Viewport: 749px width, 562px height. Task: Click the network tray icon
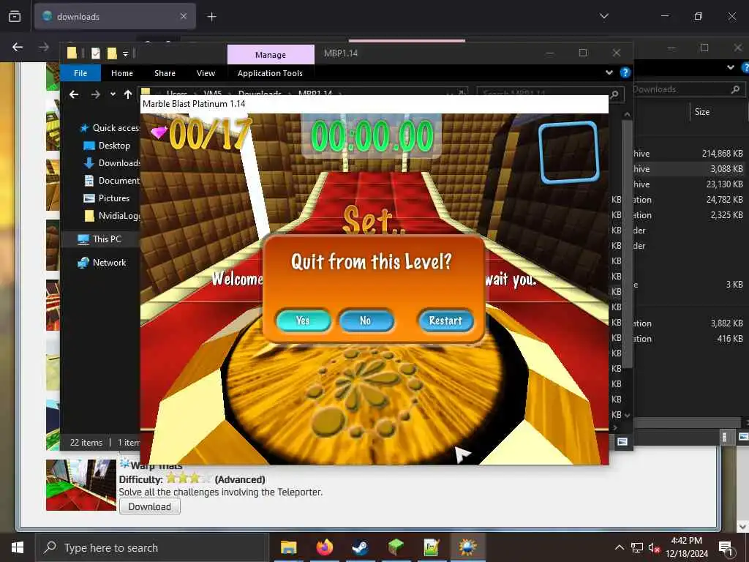pos(637,547)
